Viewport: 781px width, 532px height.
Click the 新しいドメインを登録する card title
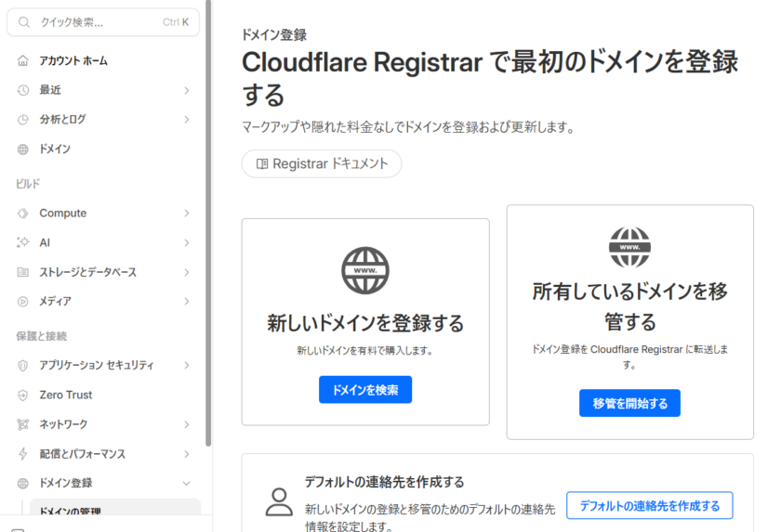click(x=365, y=323)
